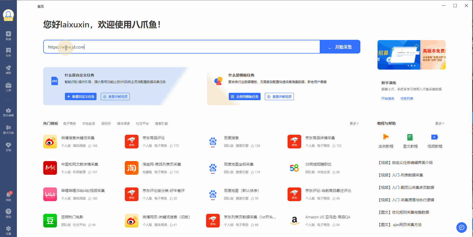Click the 开始演练 link
The height and width of the screenshot is (237, 473).
click(x=388, y=98)
